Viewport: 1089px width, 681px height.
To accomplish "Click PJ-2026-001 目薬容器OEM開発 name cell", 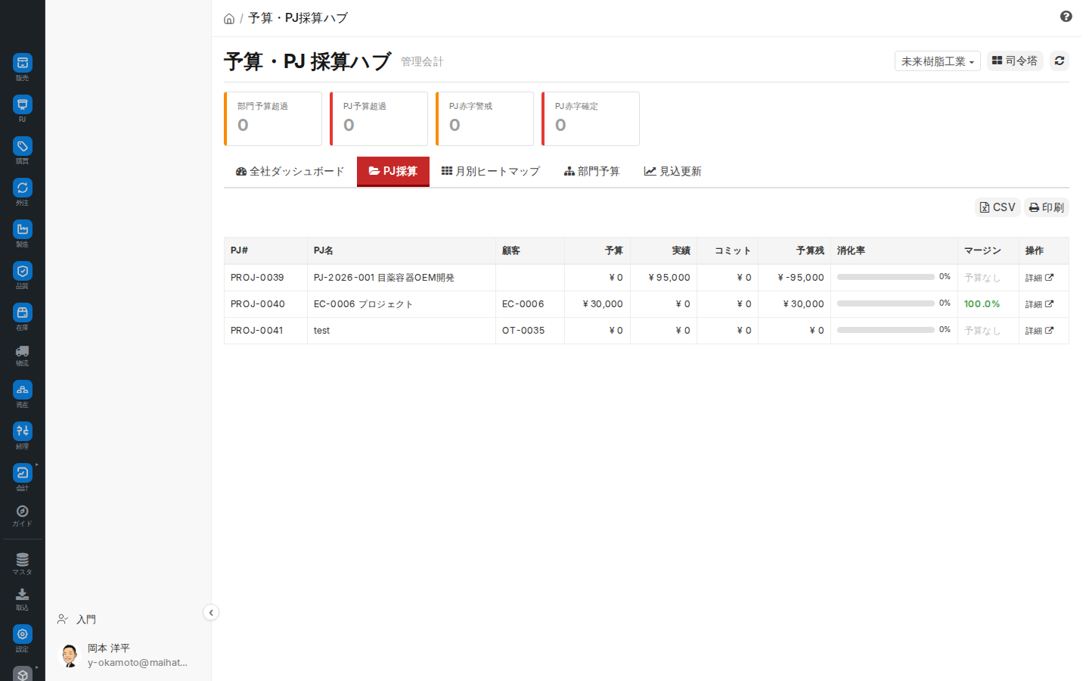I will 402,278.
